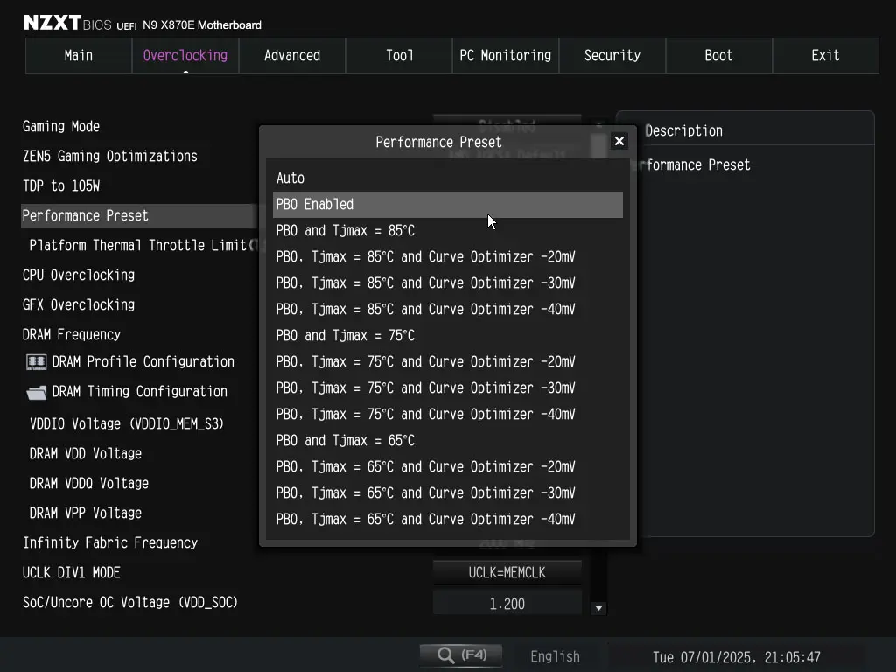Open DRAM Profile Configuration entry
The height and width of the screenshot is (672, 896).
point(143,362)
